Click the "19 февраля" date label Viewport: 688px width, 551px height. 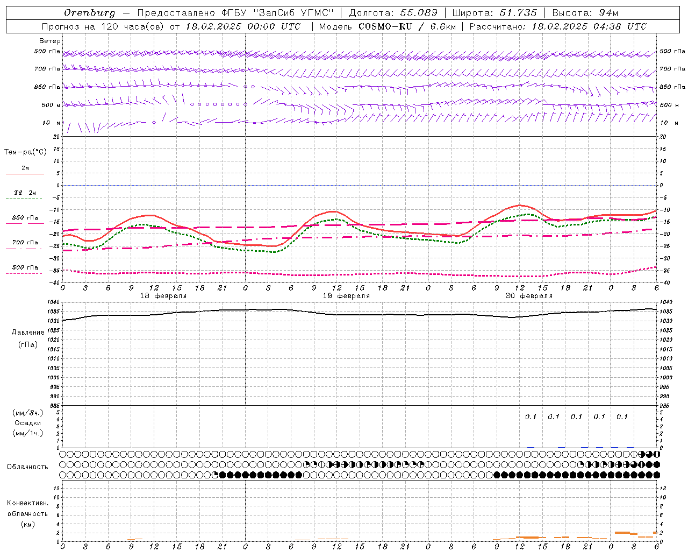pos(346,296)
